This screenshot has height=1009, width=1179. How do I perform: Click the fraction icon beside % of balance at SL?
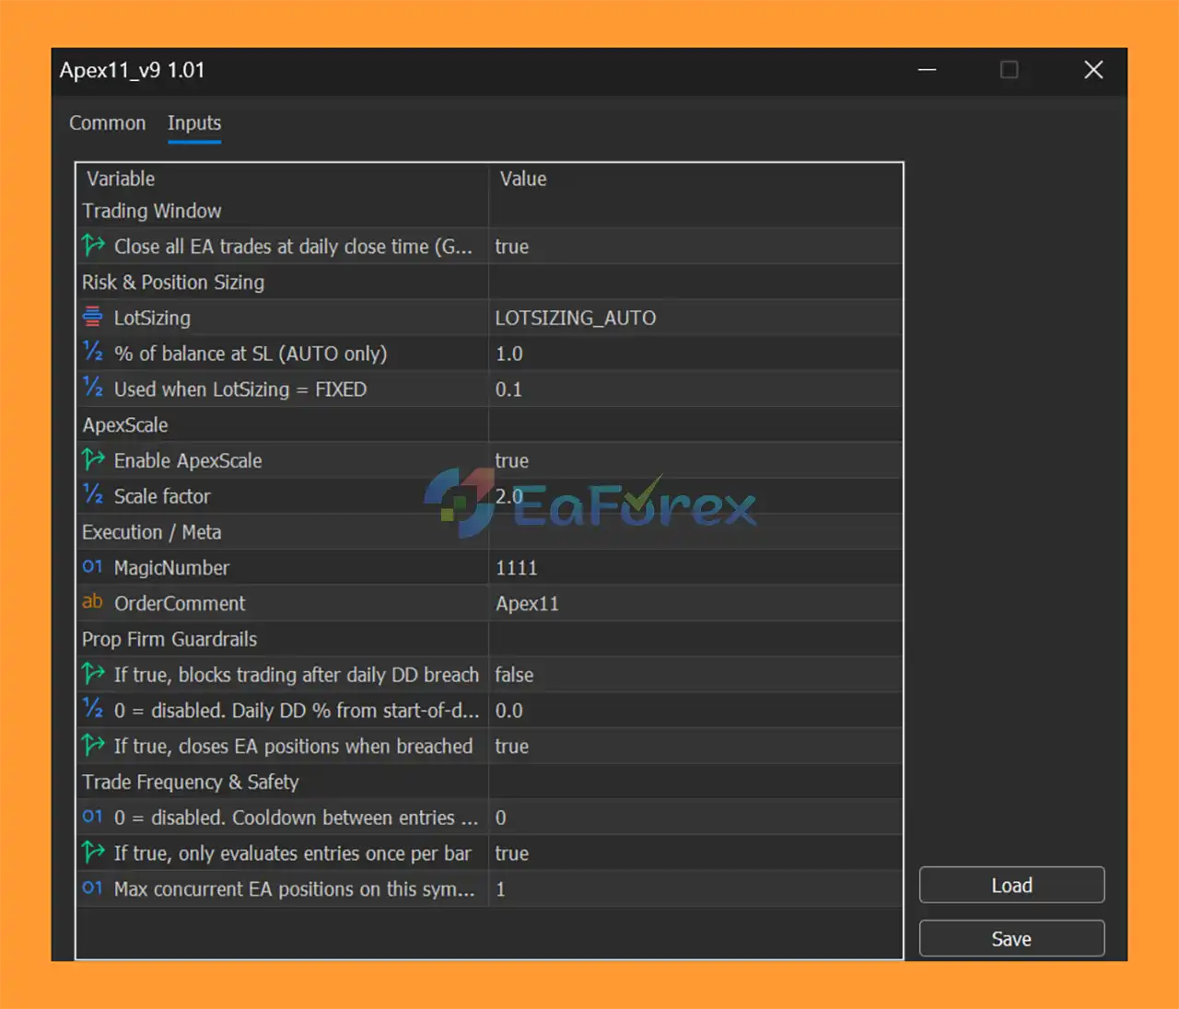(x=93, y=353)
